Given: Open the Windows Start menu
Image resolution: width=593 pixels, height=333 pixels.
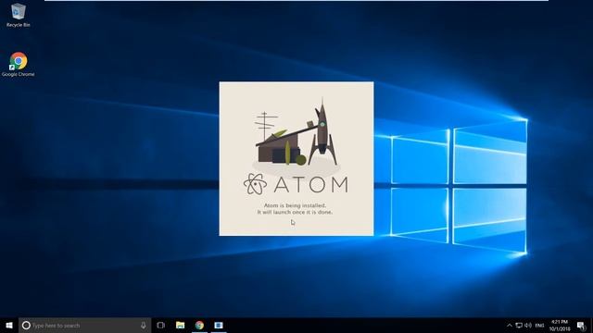Looking at the screenshot, I should tap(9, 325).
